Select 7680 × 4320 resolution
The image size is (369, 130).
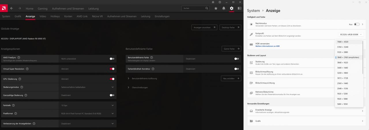[349, 42]
